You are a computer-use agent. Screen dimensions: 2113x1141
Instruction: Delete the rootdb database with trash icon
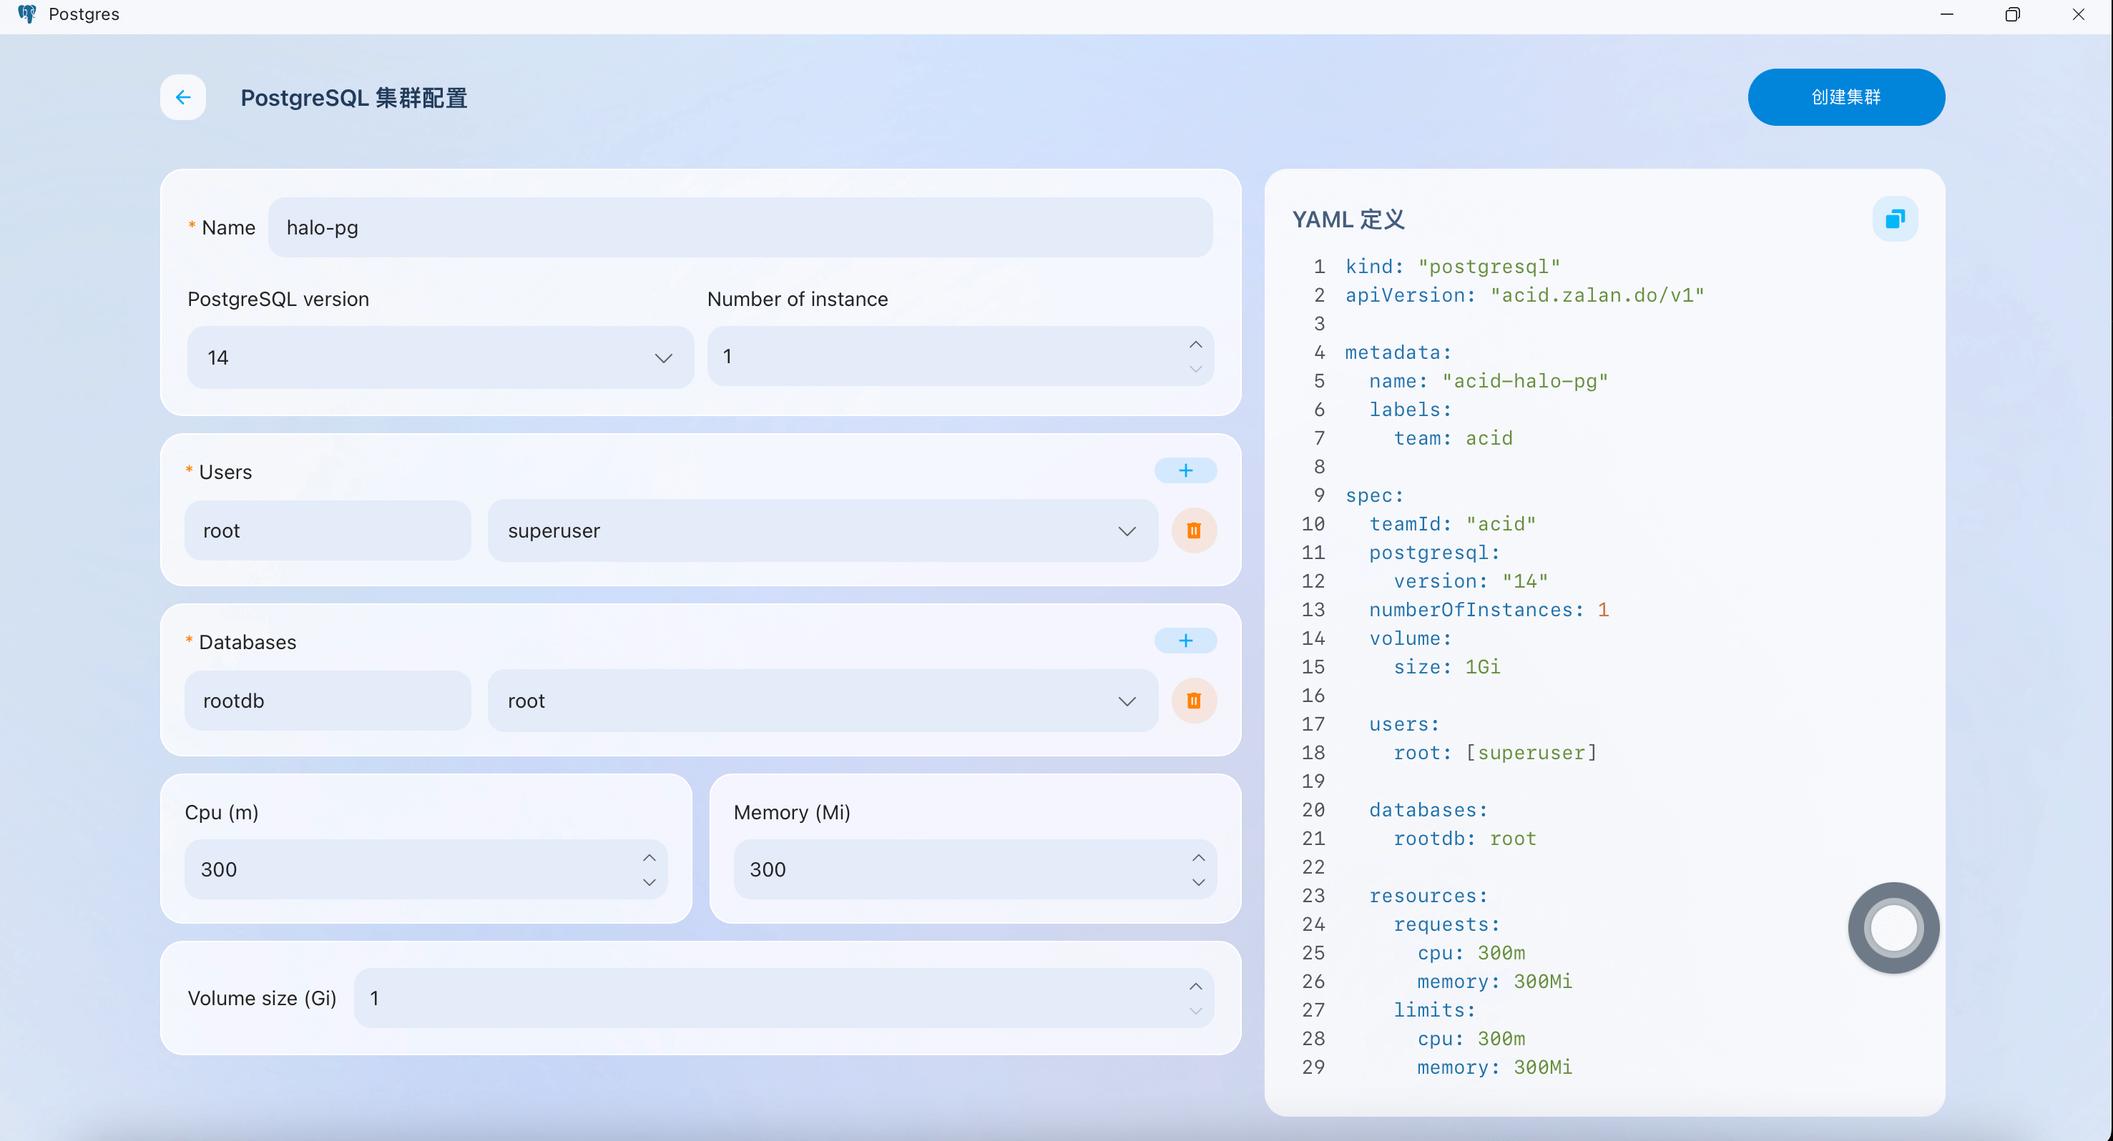click(x=1194, y=701)
